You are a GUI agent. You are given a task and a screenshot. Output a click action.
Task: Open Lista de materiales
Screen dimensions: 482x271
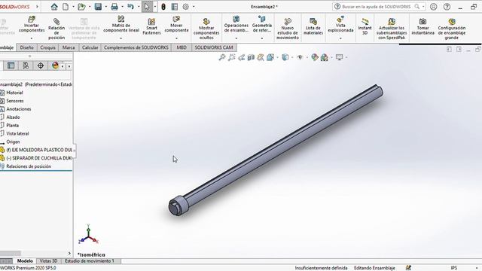(x=313, y=26)
